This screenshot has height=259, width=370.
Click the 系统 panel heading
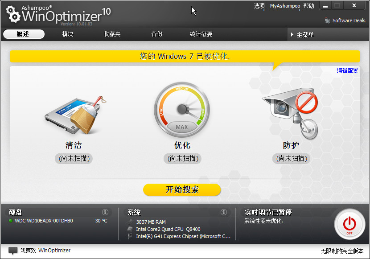coord(134,212)
